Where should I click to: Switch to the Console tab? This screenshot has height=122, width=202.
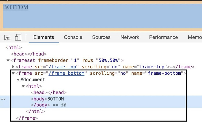point(73,37)
